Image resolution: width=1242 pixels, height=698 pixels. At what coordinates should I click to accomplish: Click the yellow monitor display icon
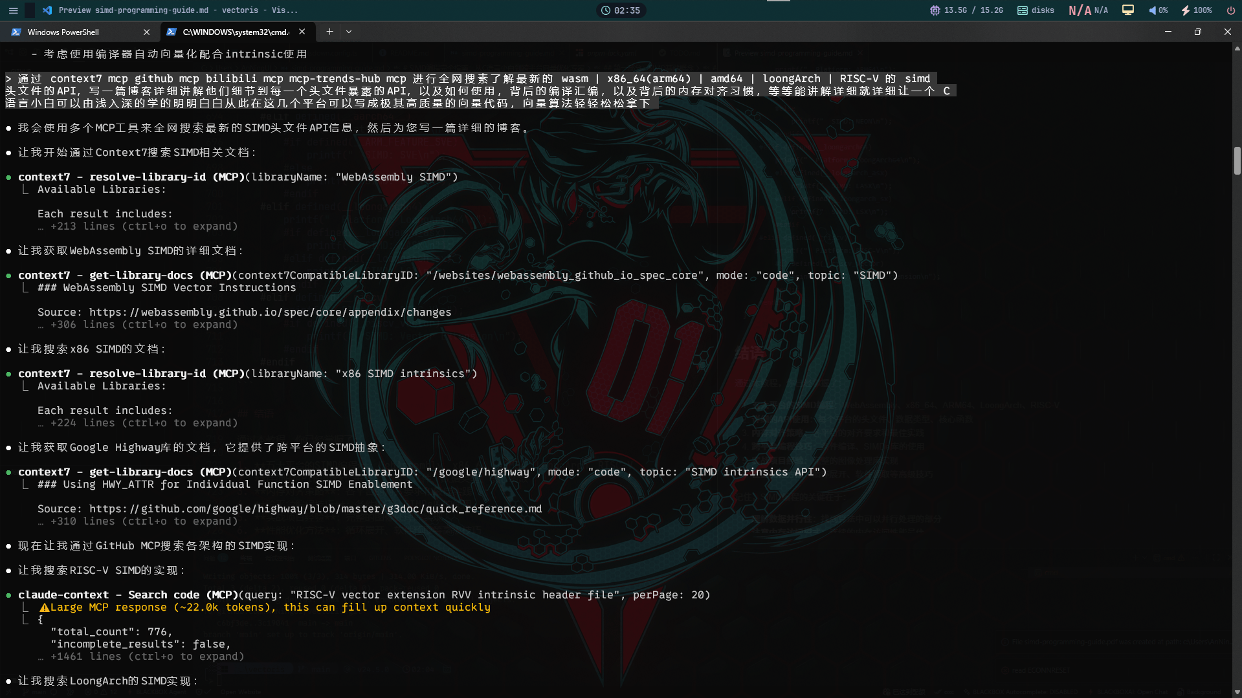tap(1128, 10)
